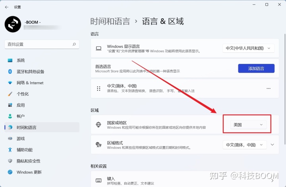Image resolution: width=286 pixels, height=187 pixels.
Task: Click the back arrow icon
Action: click(7, 7)
